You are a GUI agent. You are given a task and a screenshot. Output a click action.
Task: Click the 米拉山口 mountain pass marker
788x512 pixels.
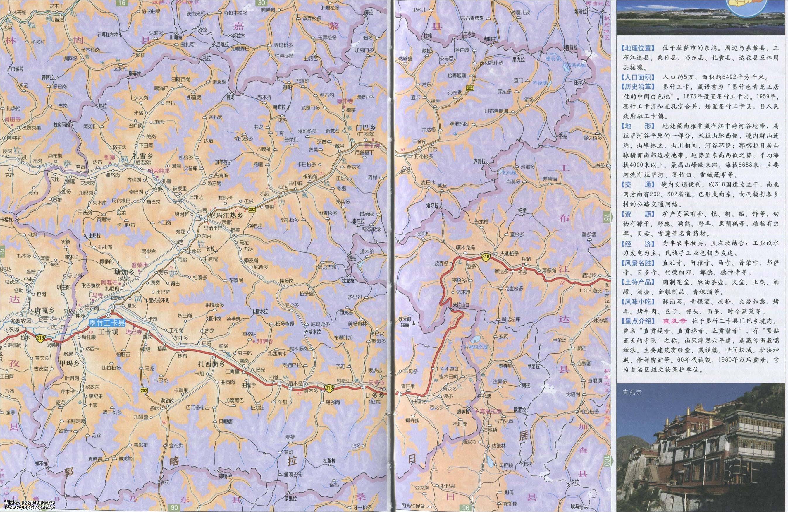451,309
